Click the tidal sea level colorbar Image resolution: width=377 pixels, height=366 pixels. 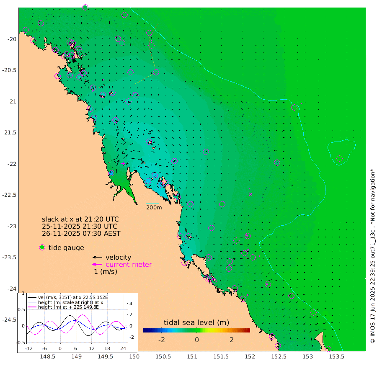pyautogui.click(x=196, y=330)
